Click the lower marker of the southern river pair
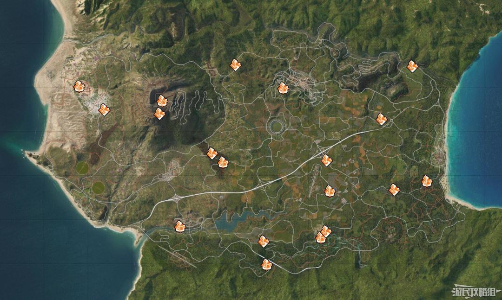 [x=320, y=238]
